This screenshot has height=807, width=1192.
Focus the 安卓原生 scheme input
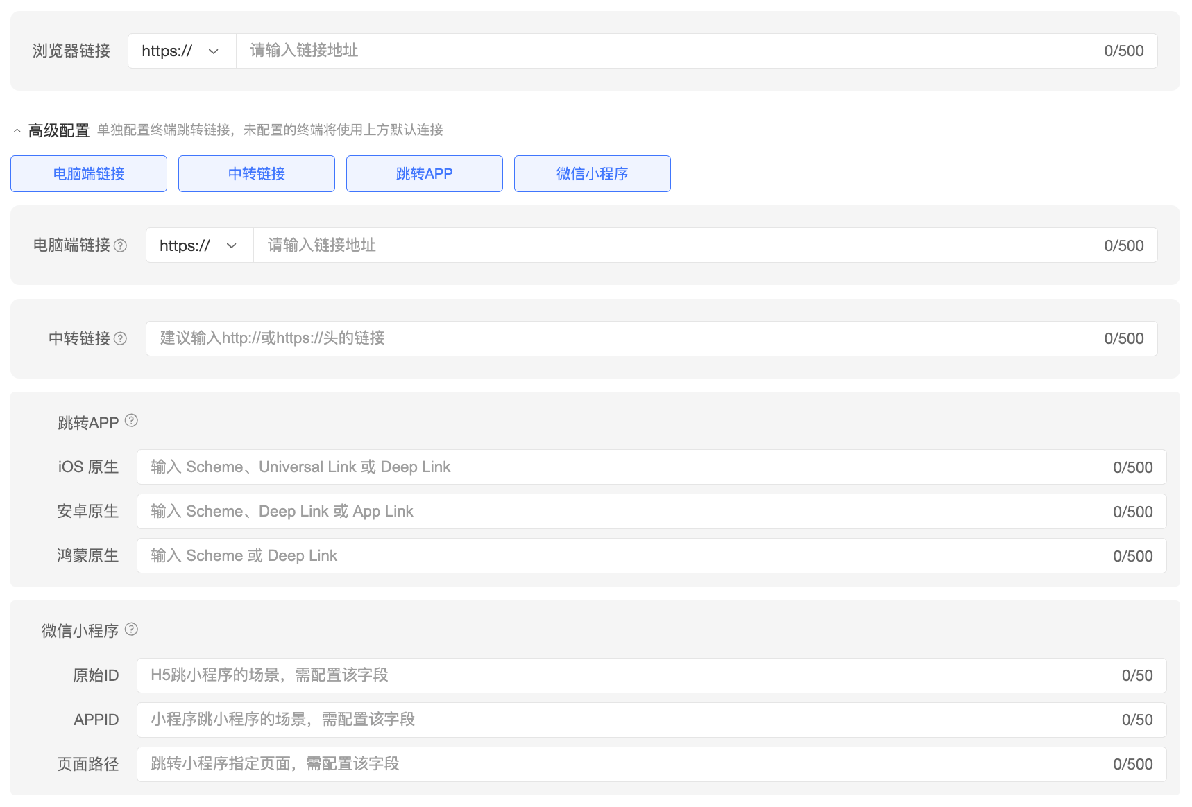pos(652,512)
